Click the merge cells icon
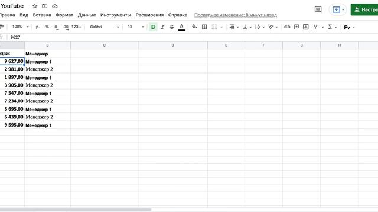Viewport: 378px width, 212px height. [214, 27]
